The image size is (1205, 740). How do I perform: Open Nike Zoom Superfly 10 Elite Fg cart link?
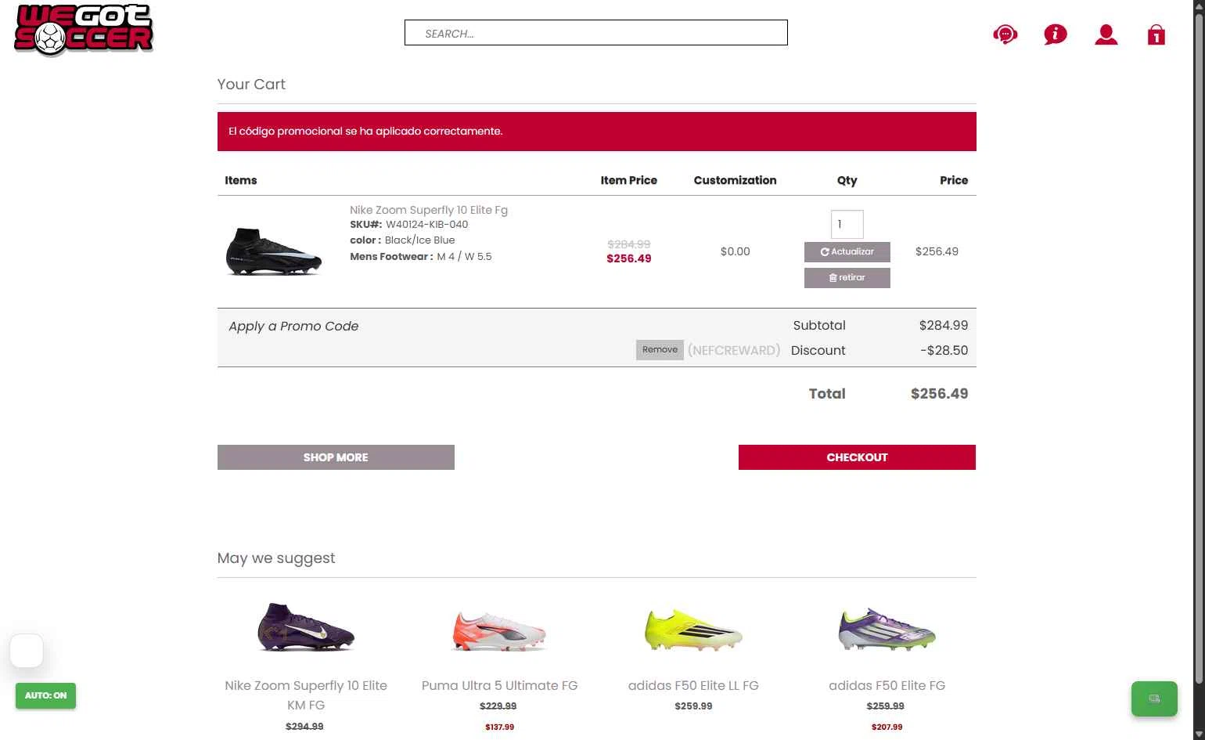point(429,210)
